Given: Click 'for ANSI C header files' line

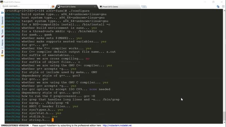Looking at the screenshot, I should point(42,106).
